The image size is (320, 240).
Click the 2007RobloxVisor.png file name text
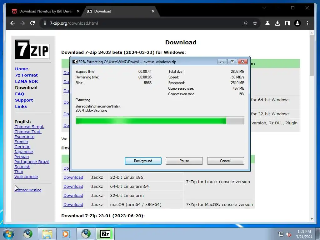pyautogui.click(x=91, y=110)
